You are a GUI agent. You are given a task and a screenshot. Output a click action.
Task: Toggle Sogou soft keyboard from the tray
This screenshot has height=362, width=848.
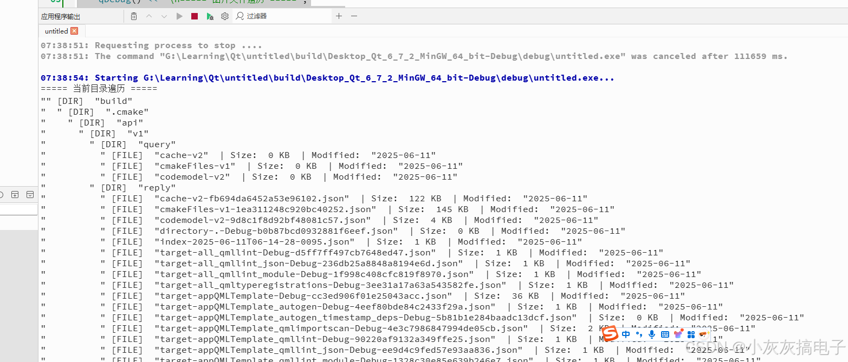pyautogui.click(x=665, y=334)
